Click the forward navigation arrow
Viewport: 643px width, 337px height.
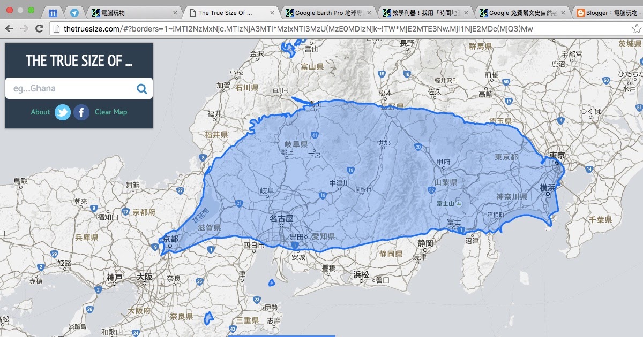tap(24, 27)
